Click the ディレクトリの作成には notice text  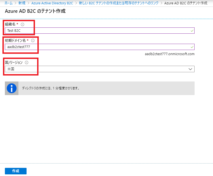pos(51,88)
